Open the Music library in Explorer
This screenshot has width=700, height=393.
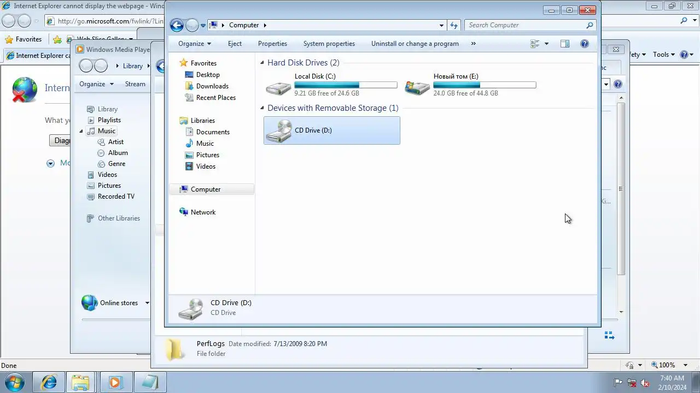205,144
